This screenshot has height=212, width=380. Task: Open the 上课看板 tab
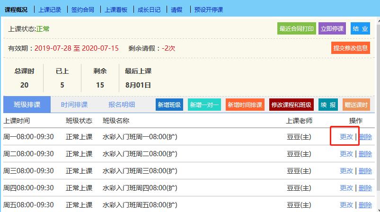pyautogui.click(x=115, y=9)
